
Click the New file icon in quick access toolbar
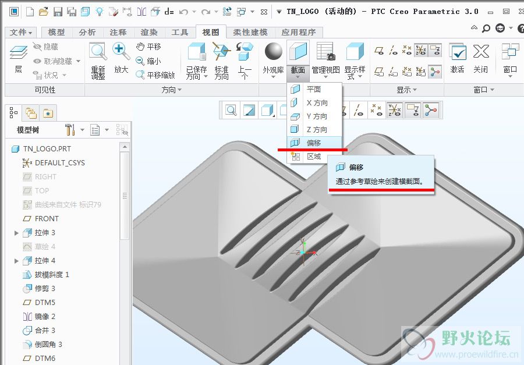30,12
